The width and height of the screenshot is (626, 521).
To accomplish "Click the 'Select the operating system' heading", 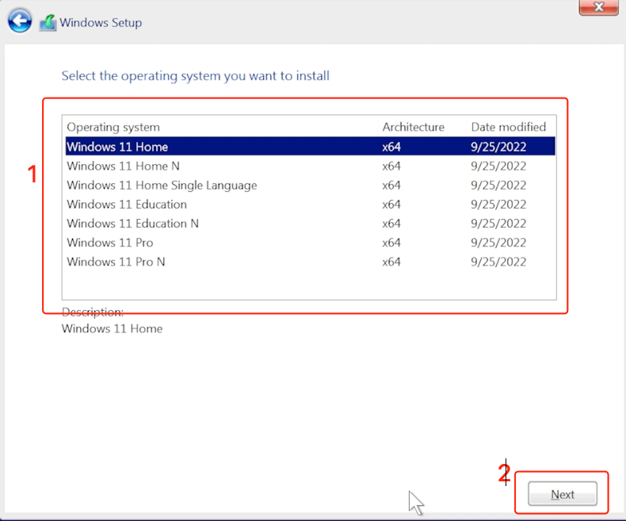I will (x=195, y=76).
